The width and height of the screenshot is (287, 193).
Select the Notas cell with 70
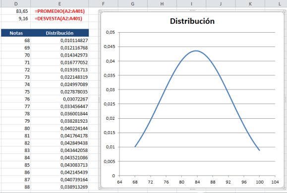pyautogui.click(x=16, y=55)
